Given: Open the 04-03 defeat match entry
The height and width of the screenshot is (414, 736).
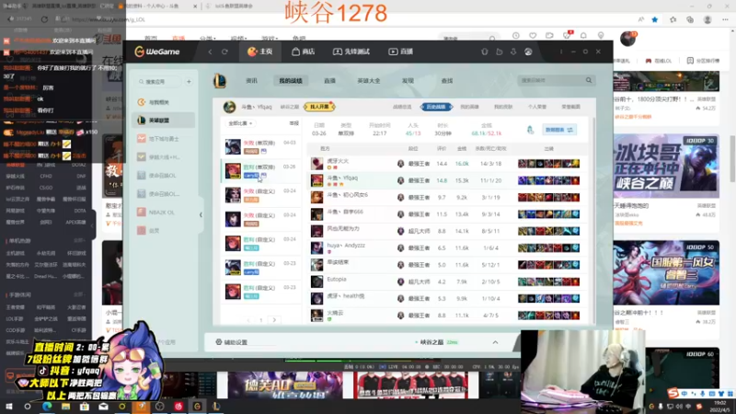Looking at the screenshot, I should coord(261,146).
